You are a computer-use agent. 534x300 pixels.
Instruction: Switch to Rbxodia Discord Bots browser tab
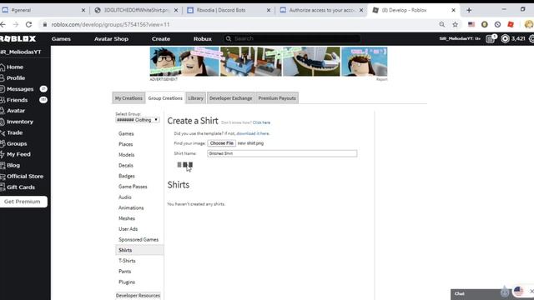pos(229,10)
